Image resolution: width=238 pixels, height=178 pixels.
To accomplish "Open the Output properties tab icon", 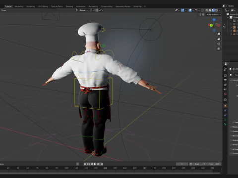I will tap(225, 80).
